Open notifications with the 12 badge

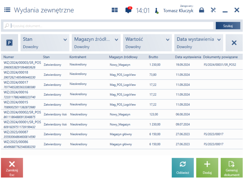128,11
